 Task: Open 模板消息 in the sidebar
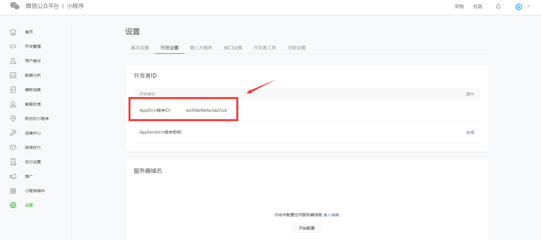[x=33, y=90]
